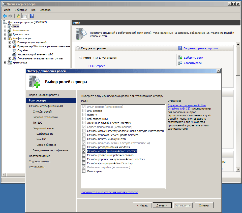This screenshot has height=213, width=242.
Task: Select the Службы gear icon in tree
Action: pos(15,50)
